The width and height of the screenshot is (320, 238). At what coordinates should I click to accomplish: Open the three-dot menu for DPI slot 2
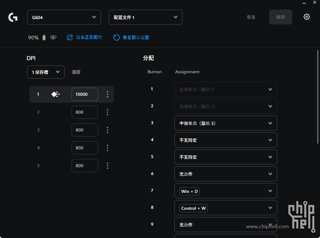click(107, 112)
